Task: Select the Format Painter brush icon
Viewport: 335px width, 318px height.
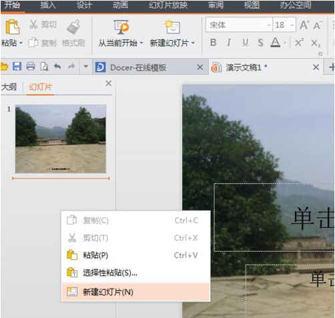Action: click(73, 27)
